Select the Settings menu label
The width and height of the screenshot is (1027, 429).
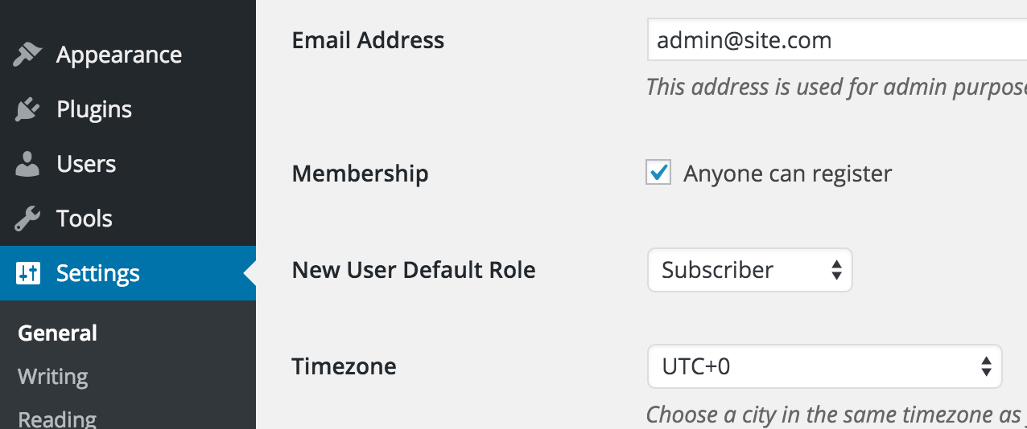tap(98, 273)
